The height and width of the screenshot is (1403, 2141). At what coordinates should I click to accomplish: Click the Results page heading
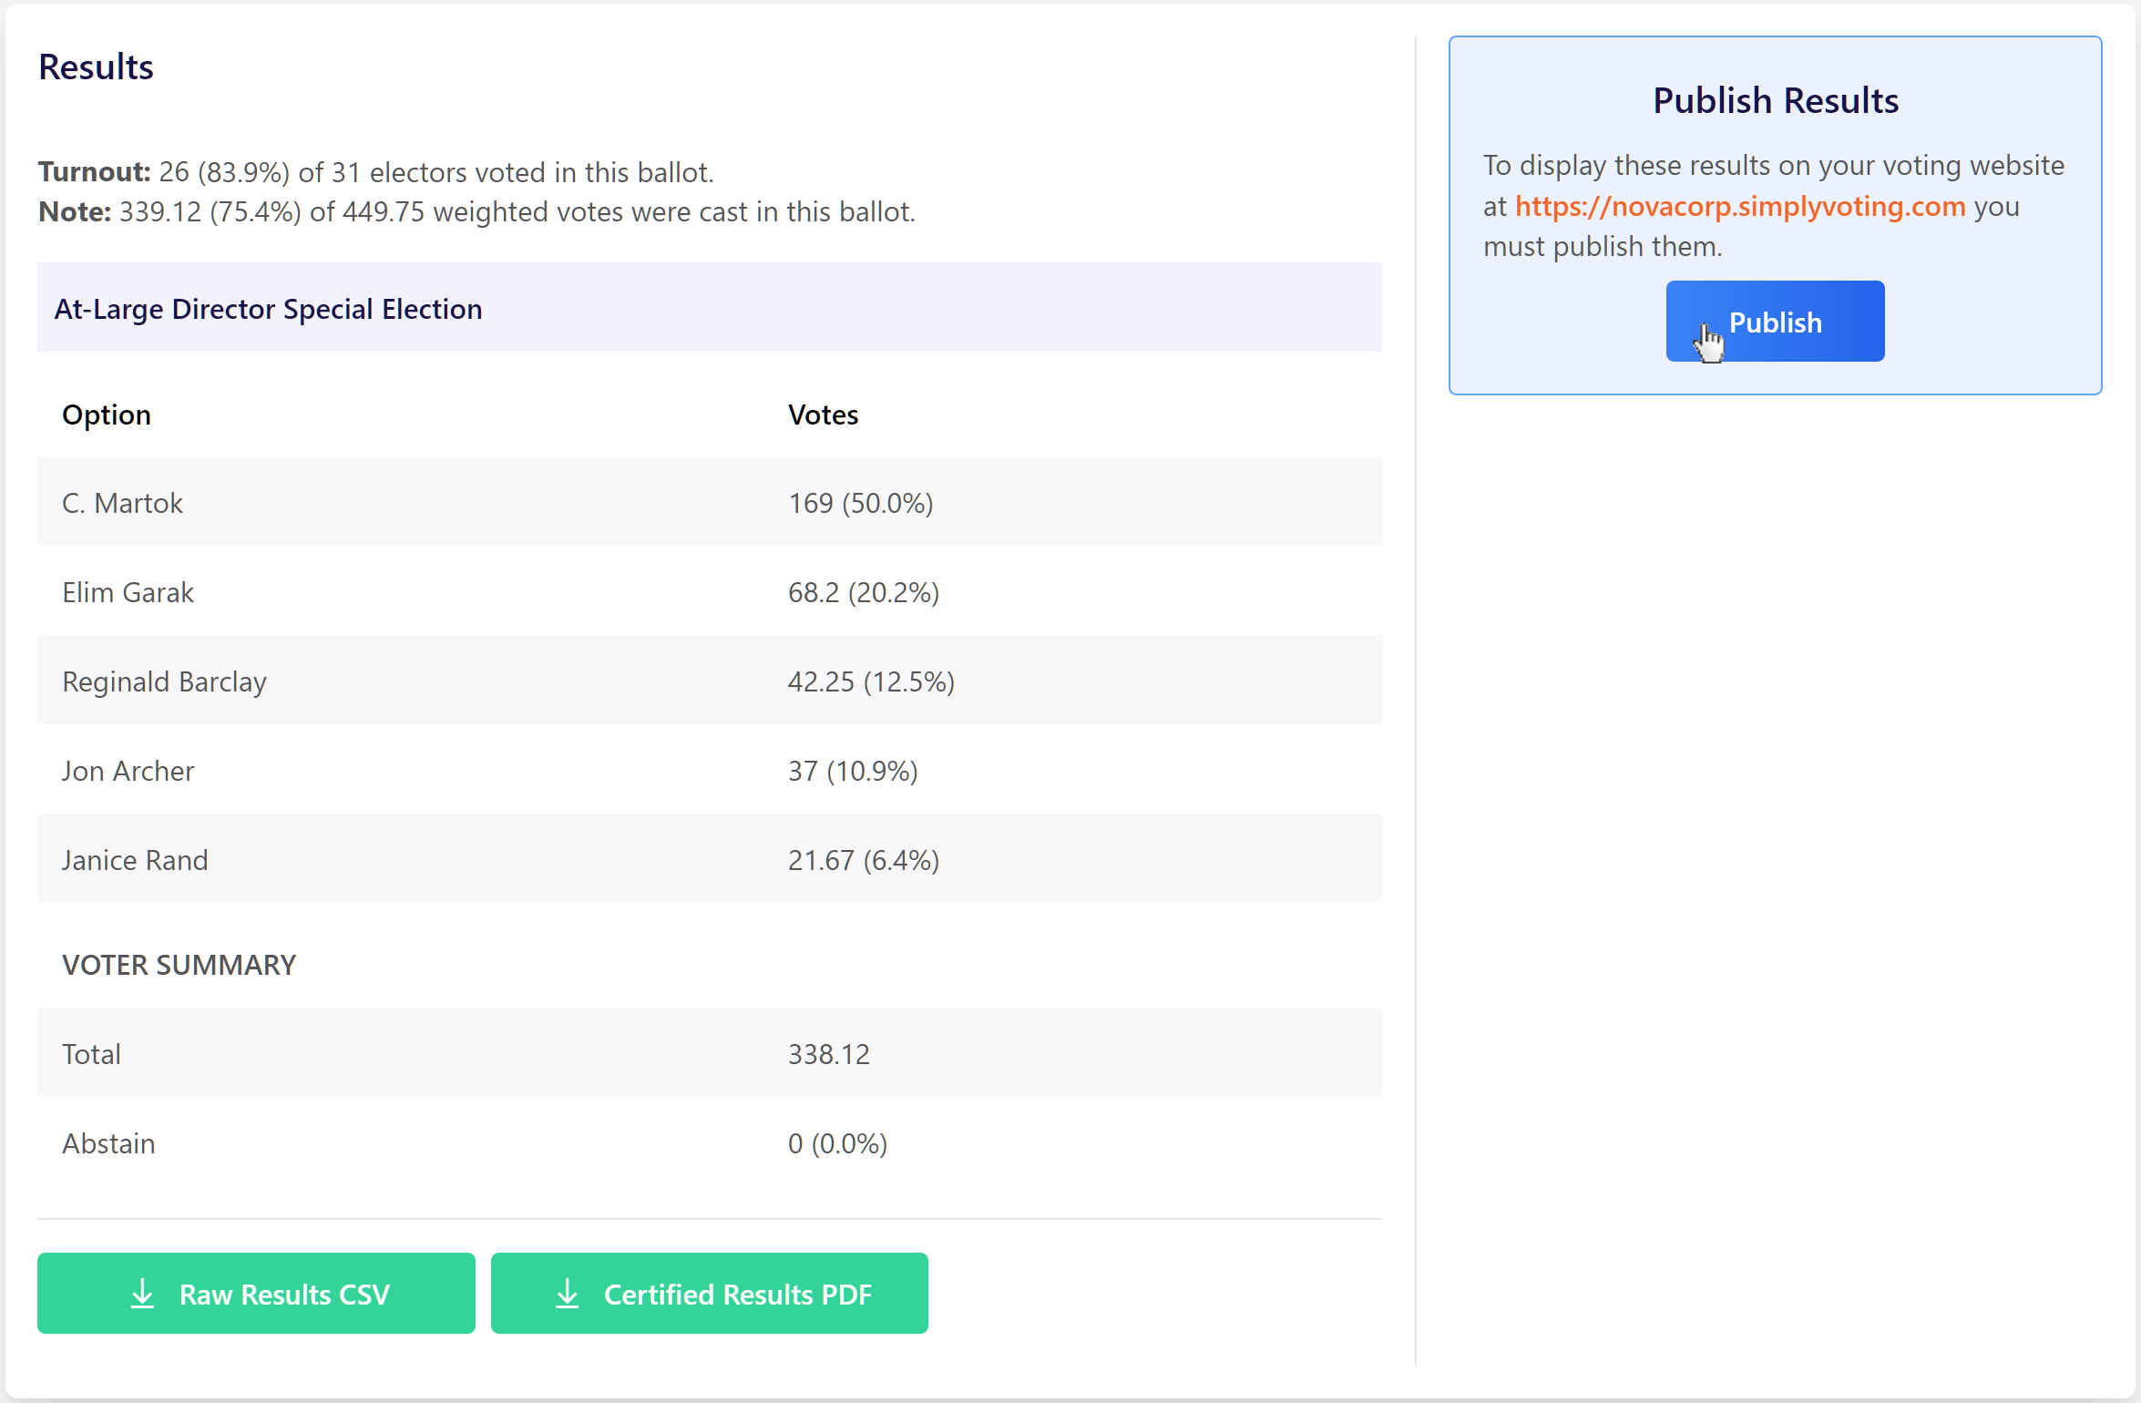96,67
